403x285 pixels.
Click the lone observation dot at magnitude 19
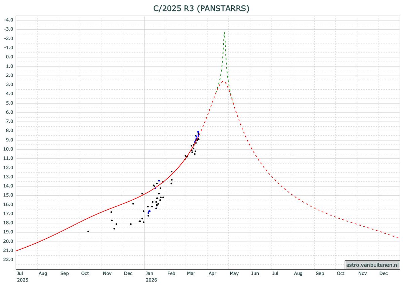tap(88, 232)
